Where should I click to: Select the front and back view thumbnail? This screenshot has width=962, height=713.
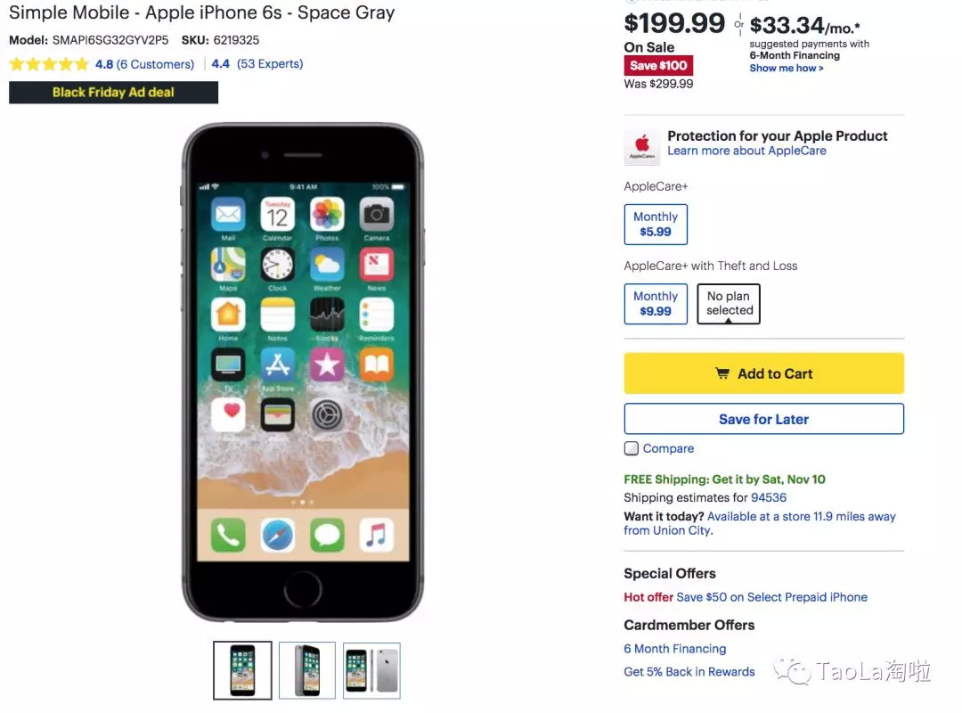click(371, 670)
